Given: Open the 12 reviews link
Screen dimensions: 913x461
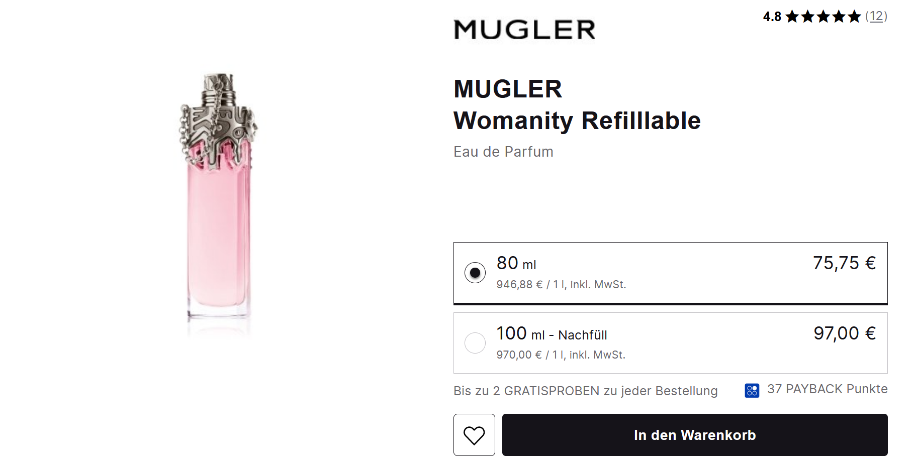Looking at the screenshot, I should pos(876,17).
